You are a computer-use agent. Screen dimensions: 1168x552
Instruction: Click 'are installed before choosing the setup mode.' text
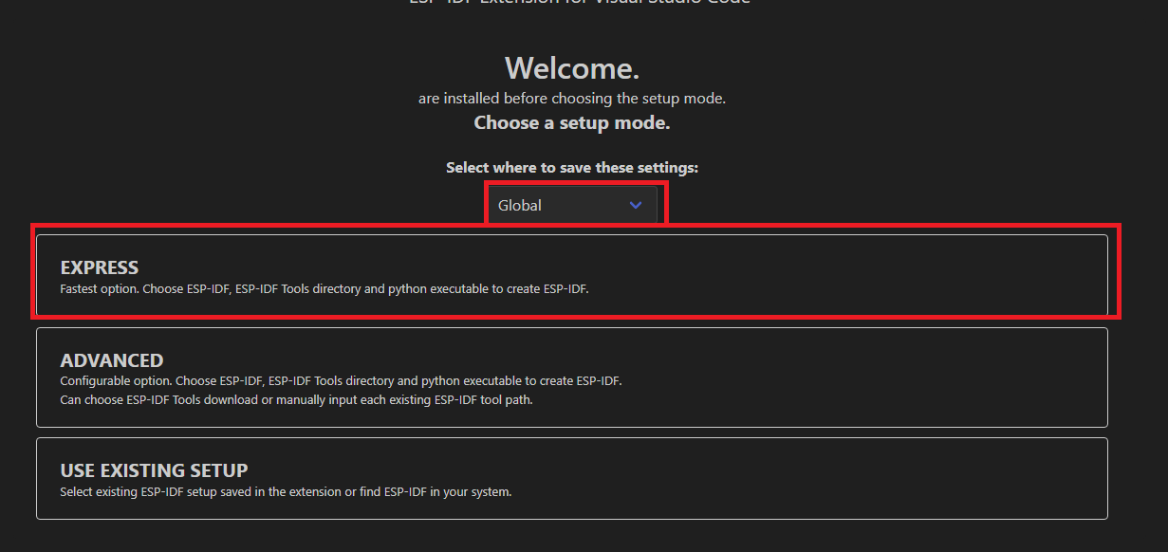572,98
